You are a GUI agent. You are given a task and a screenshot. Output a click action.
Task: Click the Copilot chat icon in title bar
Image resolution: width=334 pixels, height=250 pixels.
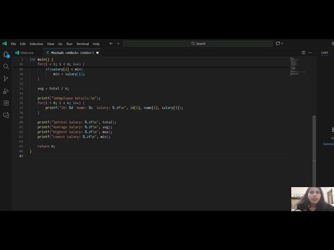point(278,44)
